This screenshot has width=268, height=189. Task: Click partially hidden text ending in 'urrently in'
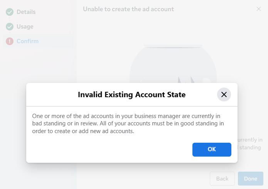pyautogui.click(x=250, y=140)
